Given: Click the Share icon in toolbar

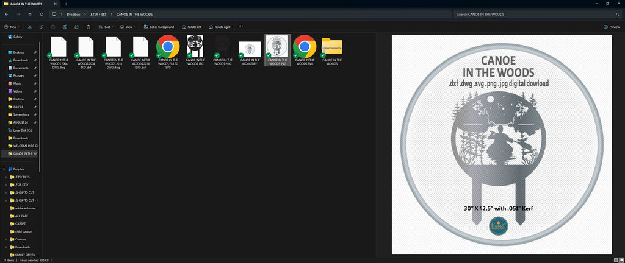Looking at the screenshot, I should [76, 27].
